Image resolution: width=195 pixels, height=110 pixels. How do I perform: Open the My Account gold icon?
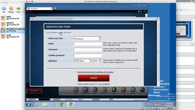pyautogui.click(x=105, y=90)
